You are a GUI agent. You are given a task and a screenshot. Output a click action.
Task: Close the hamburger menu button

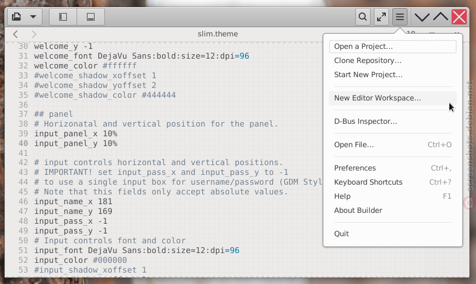coord(400,17)
